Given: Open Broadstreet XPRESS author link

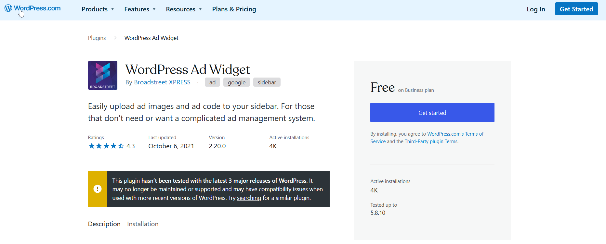Looking at the screenshot, I should (x=162, y=82).
